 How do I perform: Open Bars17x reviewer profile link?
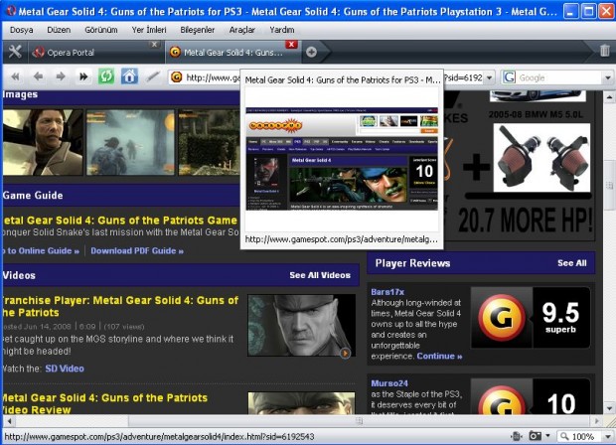coord(387,292)
